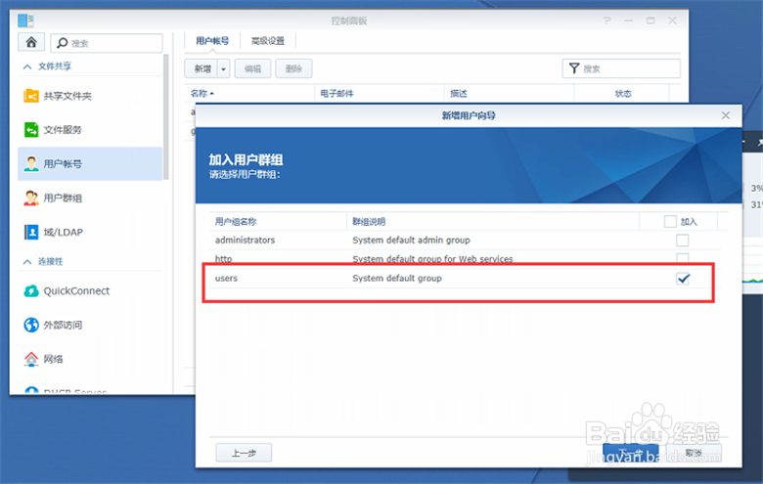Viewport: 763px width, 484px height.
Task: Toggle the select-all 加入 header checkbox
Action: [670, 221]
